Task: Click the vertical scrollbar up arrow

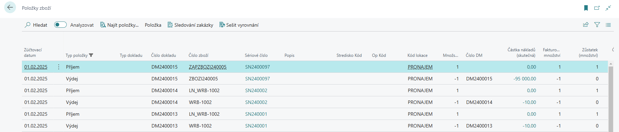Action: [611, 64]
